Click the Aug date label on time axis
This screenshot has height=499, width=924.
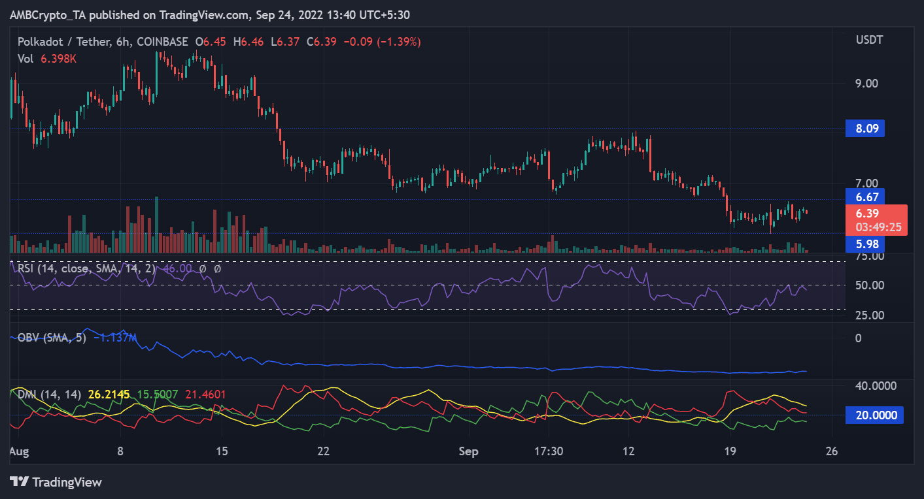point(20,451)
